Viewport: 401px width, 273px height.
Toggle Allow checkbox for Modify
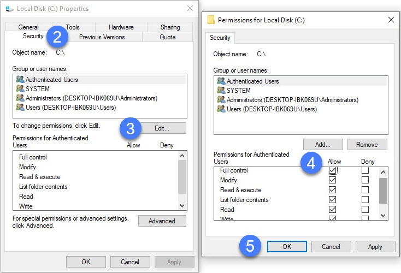click(x=333, y=180)
